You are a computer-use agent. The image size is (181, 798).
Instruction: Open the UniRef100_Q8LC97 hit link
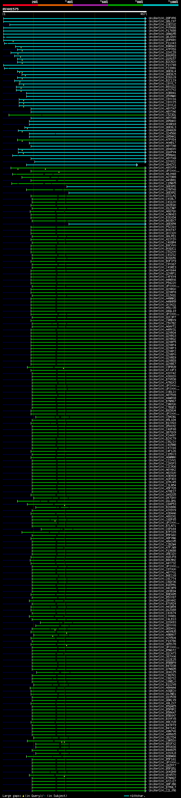click(162, 22)
